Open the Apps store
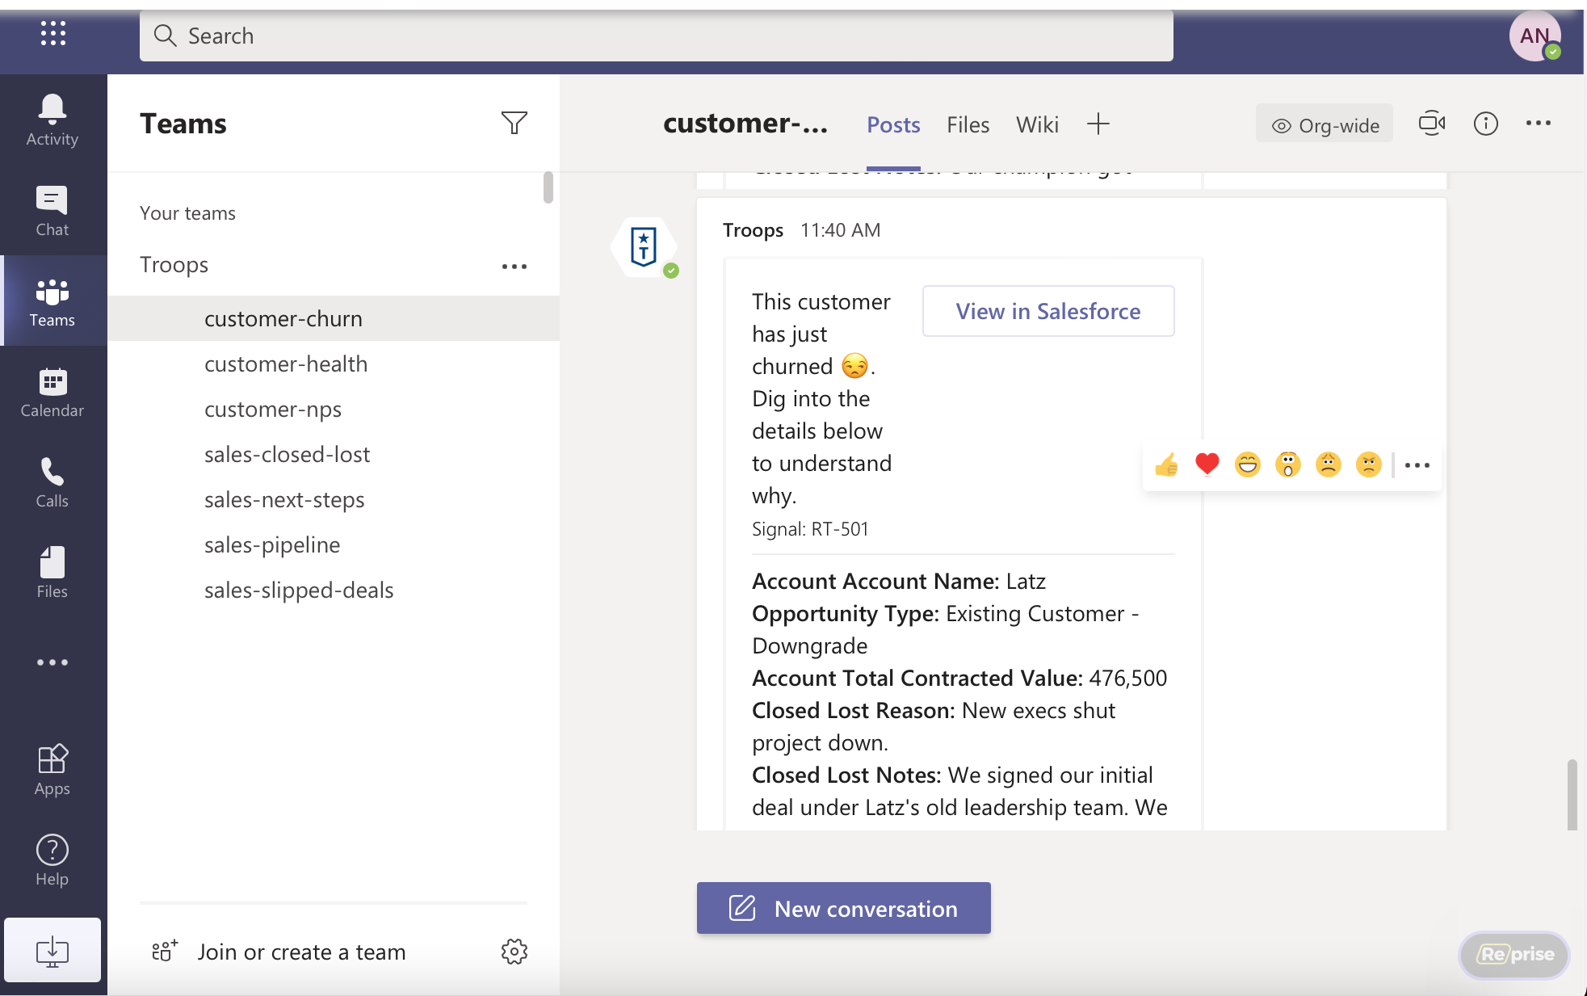 tap(52, 770)
